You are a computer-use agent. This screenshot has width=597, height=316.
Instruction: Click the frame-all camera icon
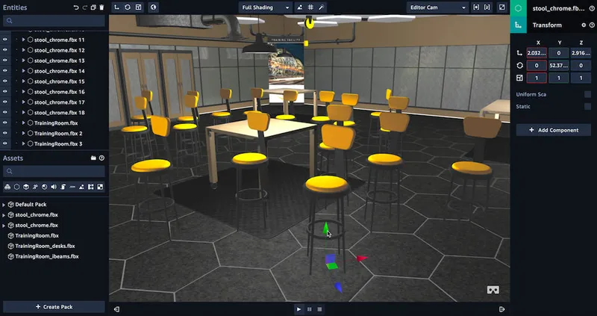click(476, 7)
